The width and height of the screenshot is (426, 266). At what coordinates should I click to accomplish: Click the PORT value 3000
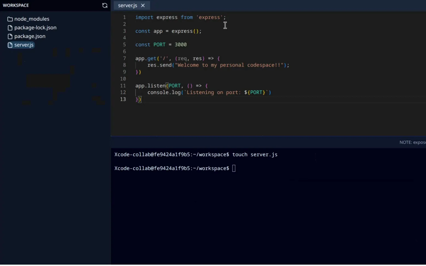[x=181, y=45]
